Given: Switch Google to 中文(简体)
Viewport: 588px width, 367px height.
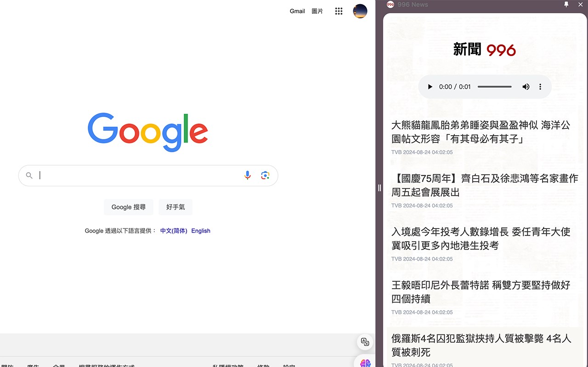Looking at the screenshot, I should (x=174, y=231).
